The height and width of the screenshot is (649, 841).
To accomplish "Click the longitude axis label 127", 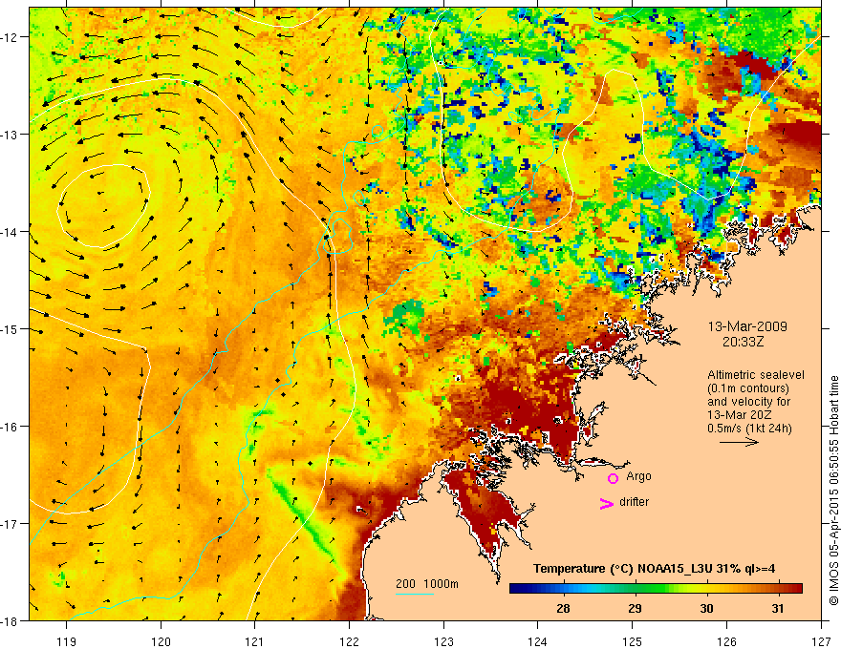I will click(821, 641).
